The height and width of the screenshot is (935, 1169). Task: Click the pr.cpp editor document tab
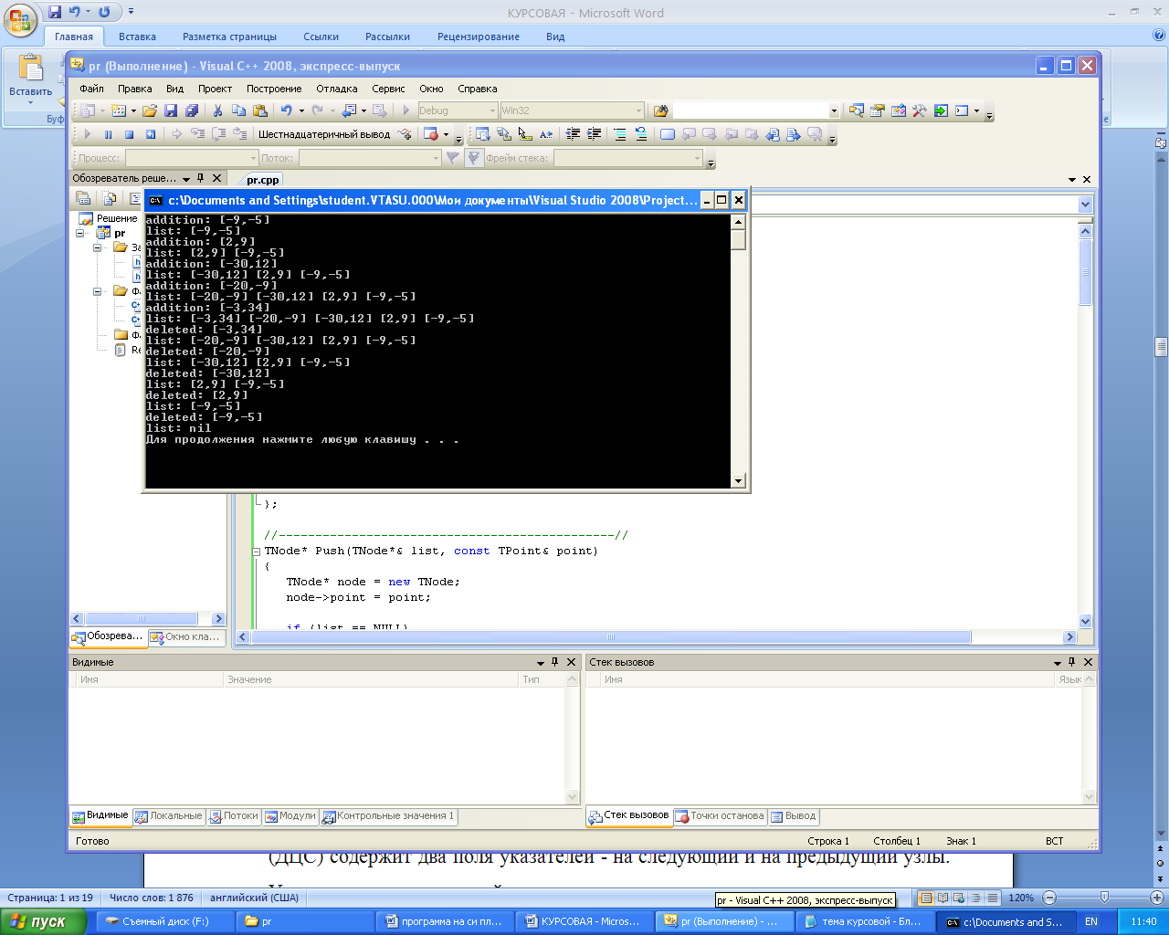click(x=262, y=180)
